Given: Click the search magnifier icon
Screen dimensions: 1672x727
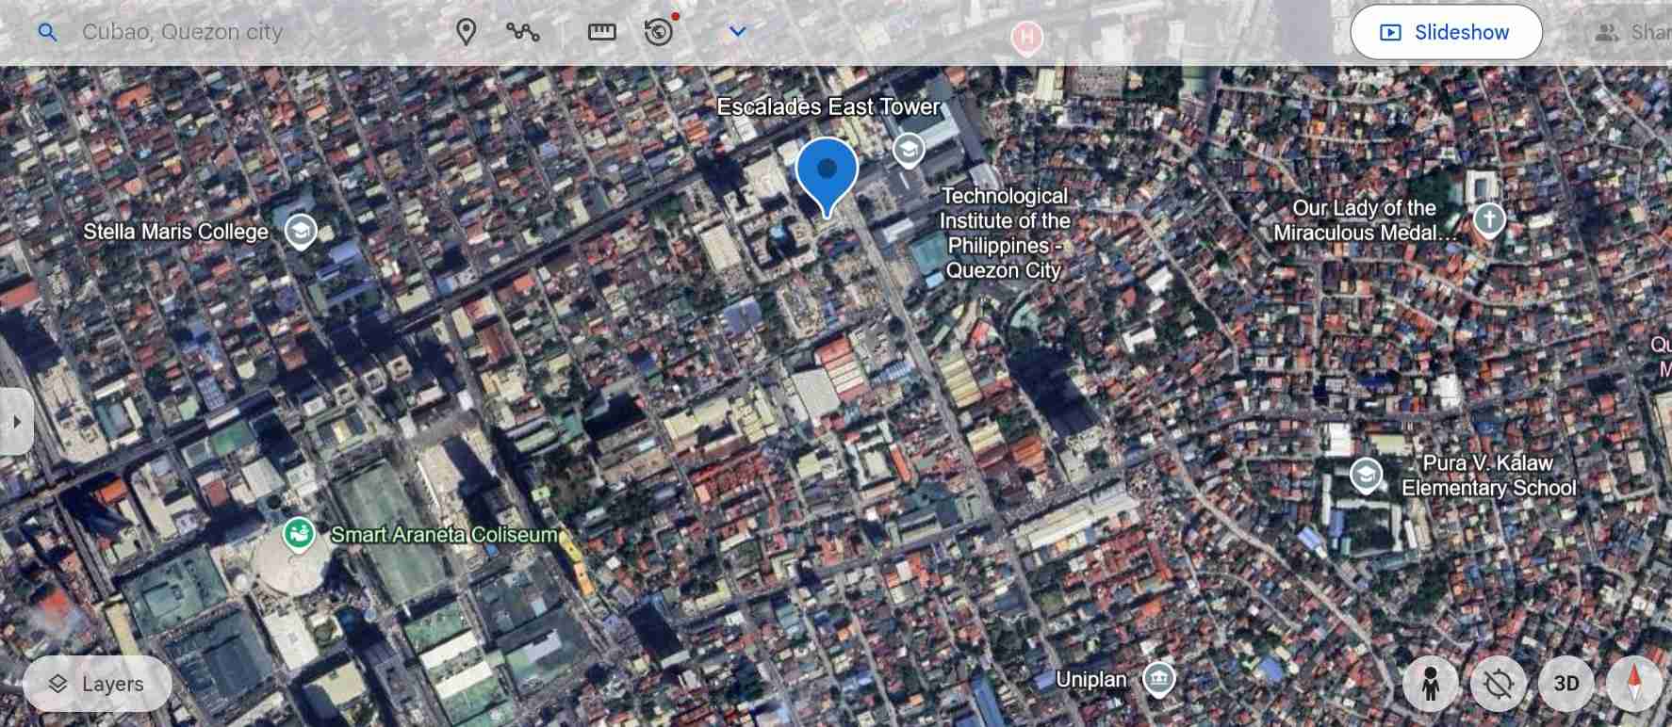Looking at the screenshot, I should 47,33.
